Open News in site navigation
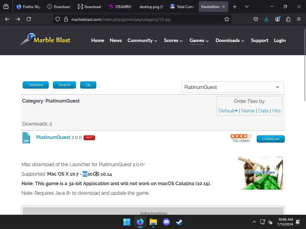This screenshot has height=229, width=306. pos(116,40)
